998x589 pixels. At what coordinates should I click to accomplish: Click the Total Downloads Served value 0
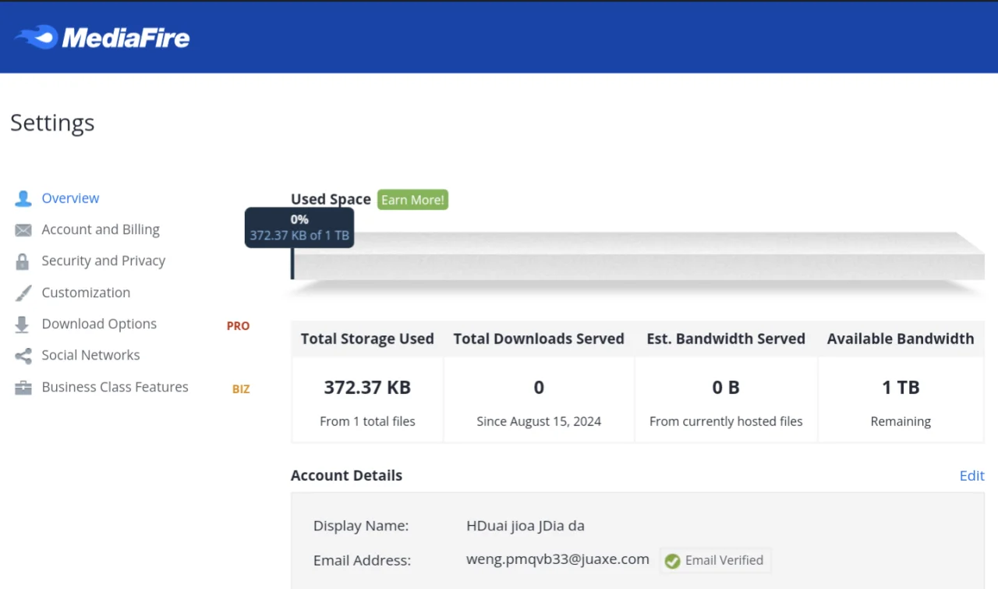point(539,387)
